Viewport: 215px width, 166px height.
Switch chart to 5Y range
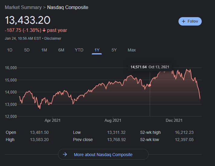click(114, 50)
